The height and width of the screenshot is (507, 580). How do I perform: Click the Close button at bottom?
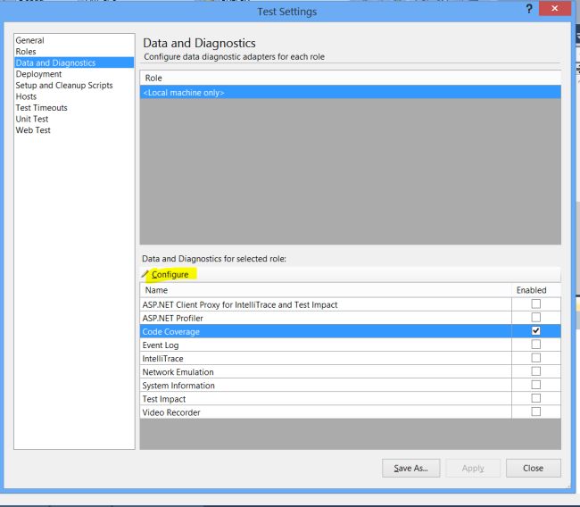click(x=533, y=468)
